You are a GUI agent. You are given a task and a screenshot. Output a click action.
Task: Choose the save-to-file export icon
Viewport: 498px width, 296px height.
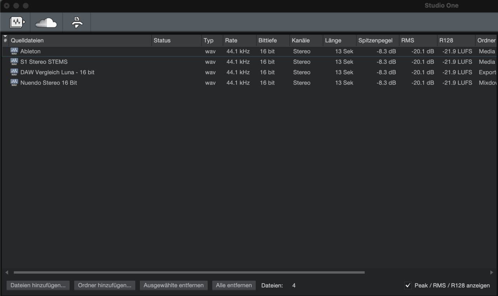click(x=77, y=23)
